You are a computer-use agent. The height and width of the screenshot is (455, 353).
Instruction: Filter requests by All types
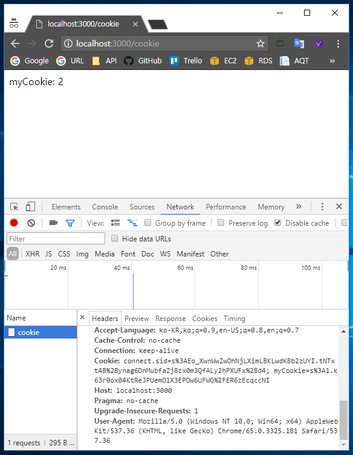point(13,254)
